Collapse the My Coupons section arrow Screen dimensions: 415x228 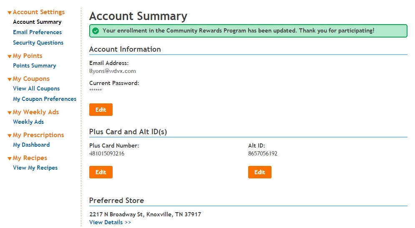click(10, 80)
